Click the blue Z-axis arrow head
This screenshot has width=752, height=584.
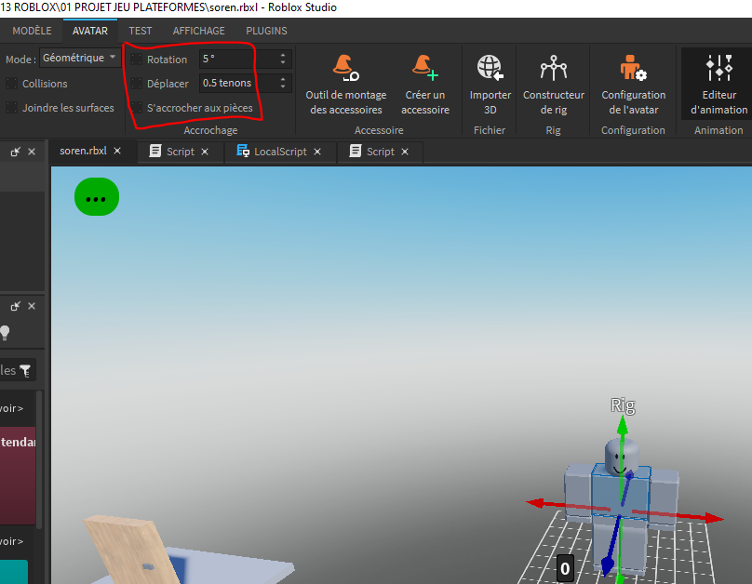607,565
